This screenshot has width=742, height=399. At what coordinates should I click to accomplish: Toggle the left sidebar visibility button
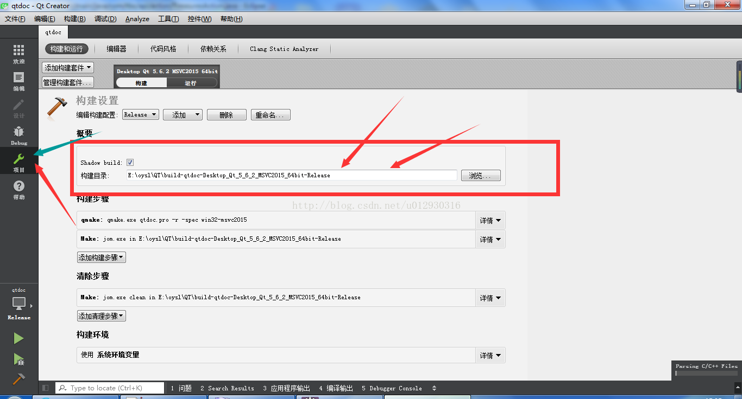pyautogui.click(x=45, y=388)
